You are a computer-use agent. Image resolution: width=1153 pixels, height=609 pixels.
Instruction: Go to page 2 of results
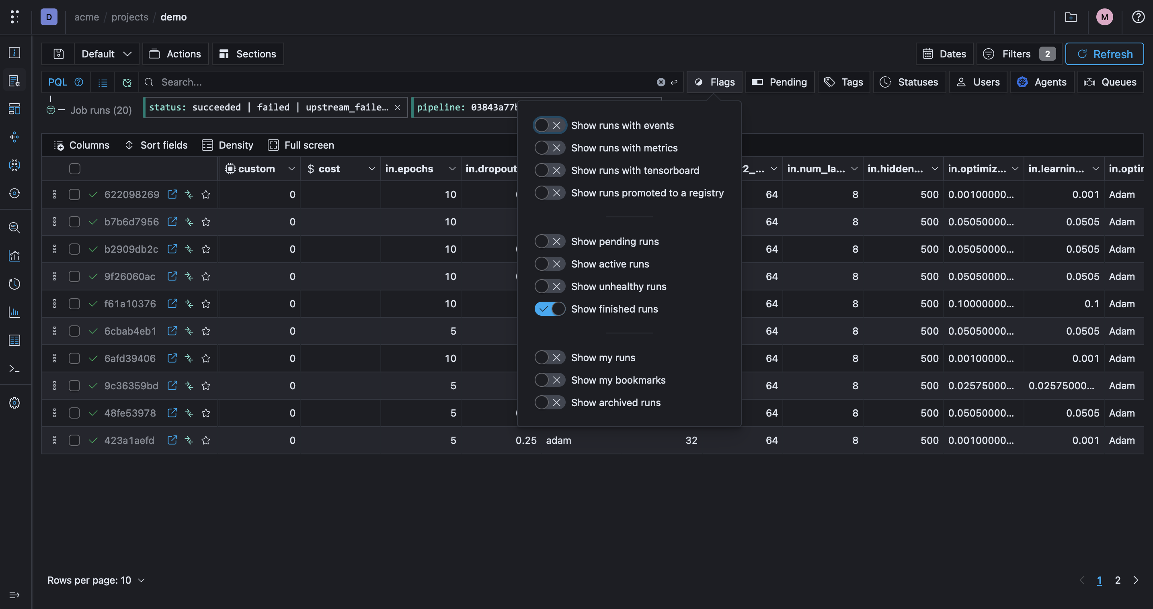(1118, 580)
